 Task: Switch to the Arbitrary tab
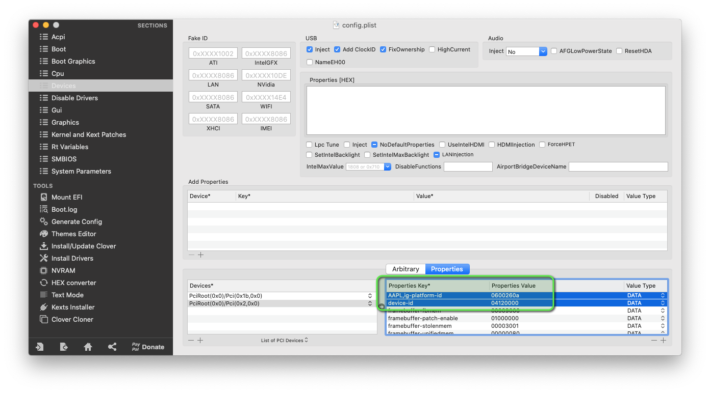tap(405, 269)
